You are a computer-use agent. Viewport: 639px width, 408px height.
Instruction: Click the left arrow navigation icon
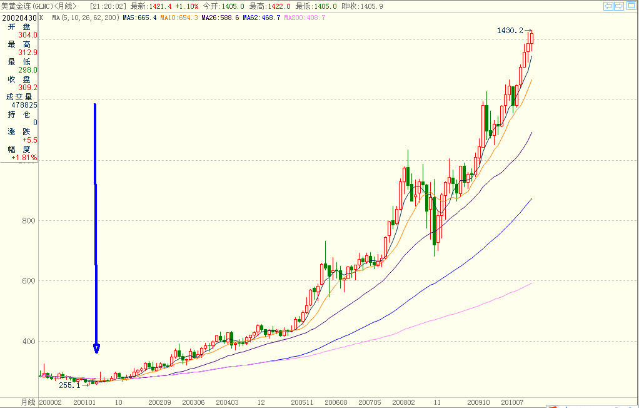coord(608,6)
